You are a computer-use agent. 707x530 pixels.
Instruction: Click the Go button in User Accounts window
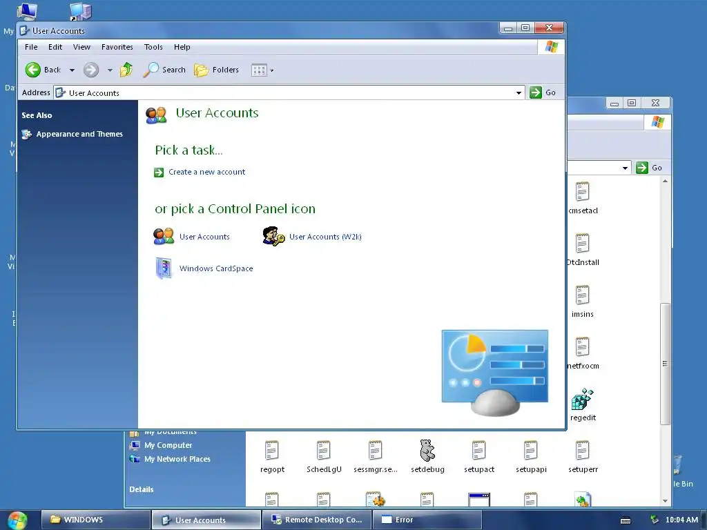(543, 92)
